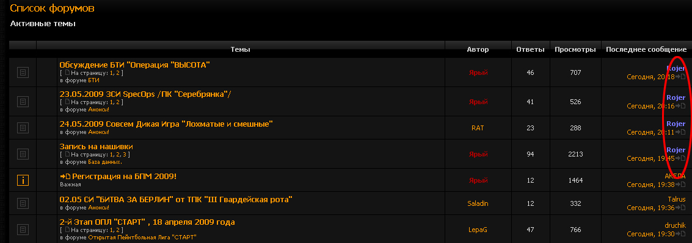692x243 pixels.
Task: Click the Ответы column header
Action: (530, 50)
